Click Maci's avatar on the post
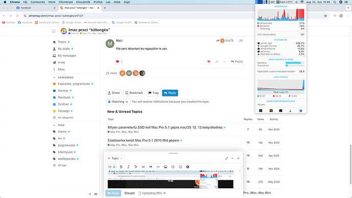This screenshot has height=198, width=352. [x=110, y=43]
